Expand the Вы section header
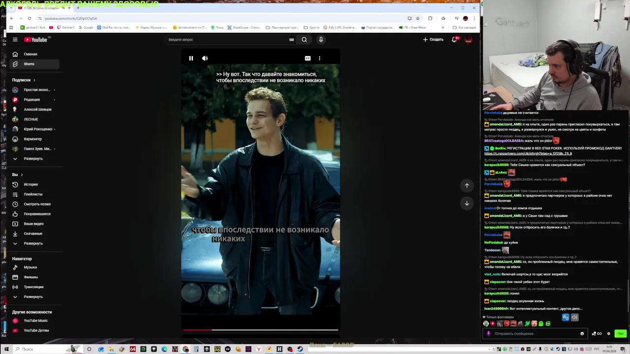The width and height of the screenshot is (630, 354). 18,175
